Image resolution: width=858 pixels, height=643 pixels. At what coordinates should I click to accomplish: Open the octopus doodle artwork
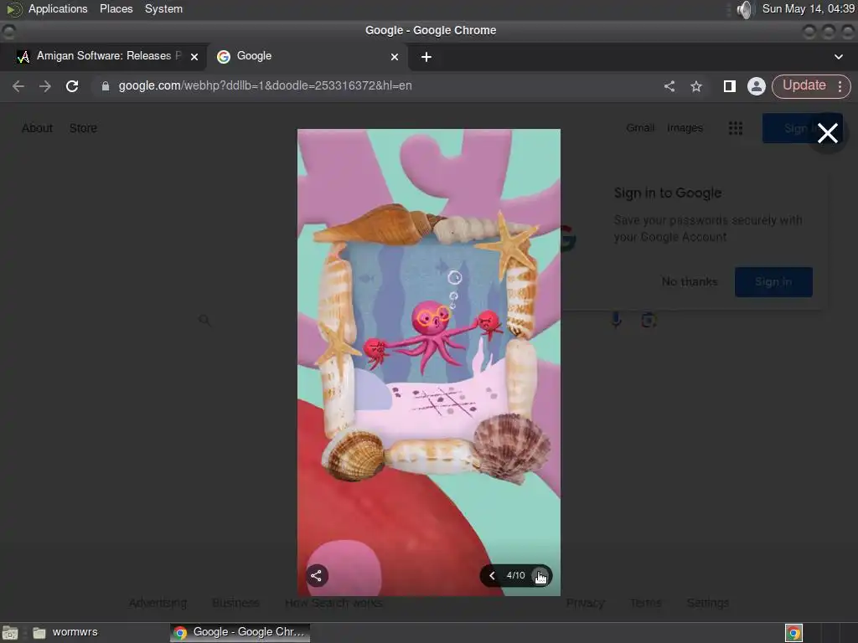[428, 362]
